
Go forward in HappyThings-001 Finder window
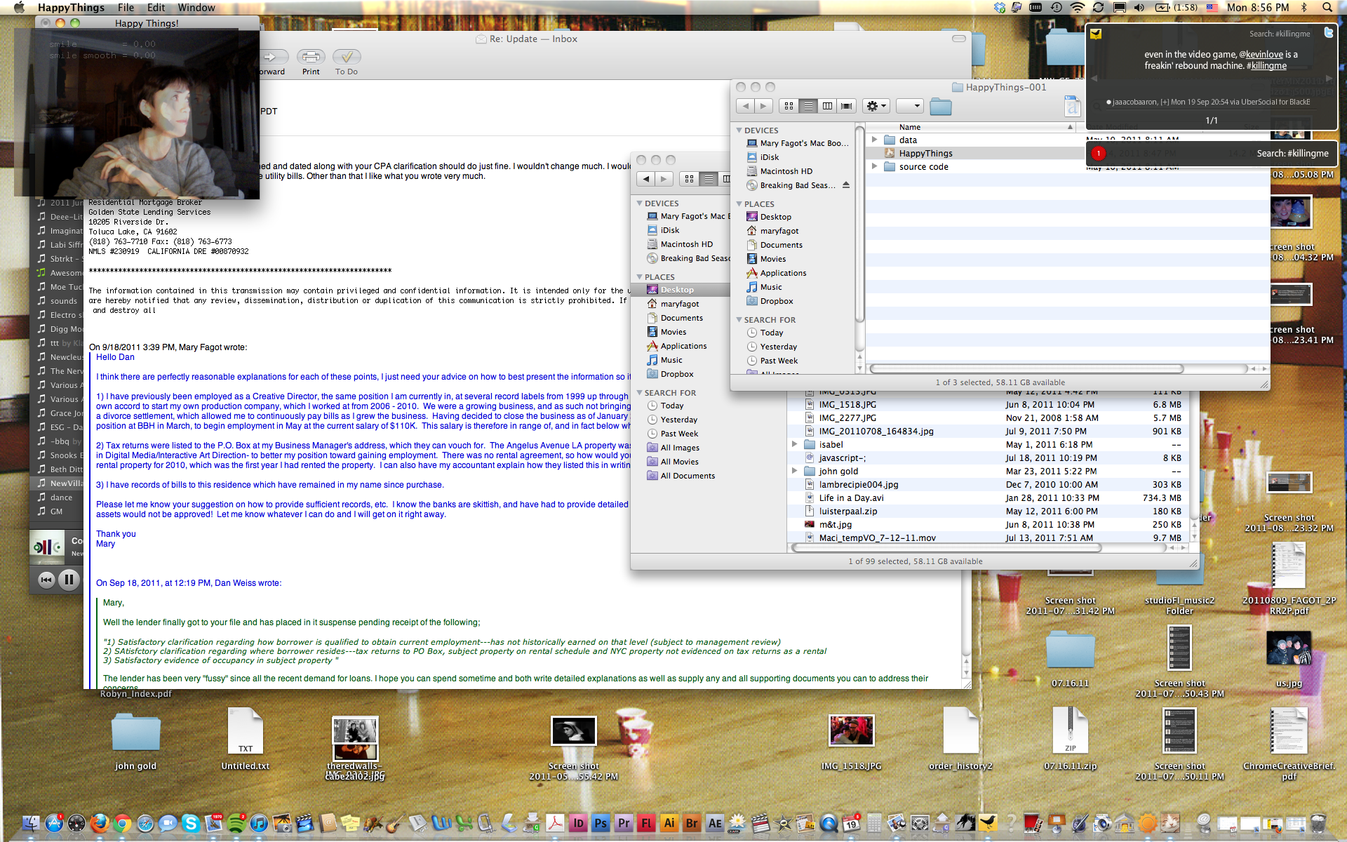click(x=763, y=106)
